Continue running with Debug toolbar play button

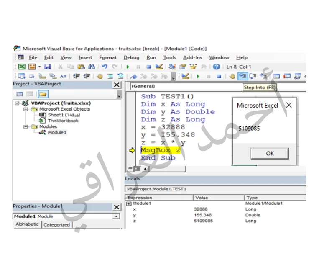pyautogui.click(x=198, y=76)
